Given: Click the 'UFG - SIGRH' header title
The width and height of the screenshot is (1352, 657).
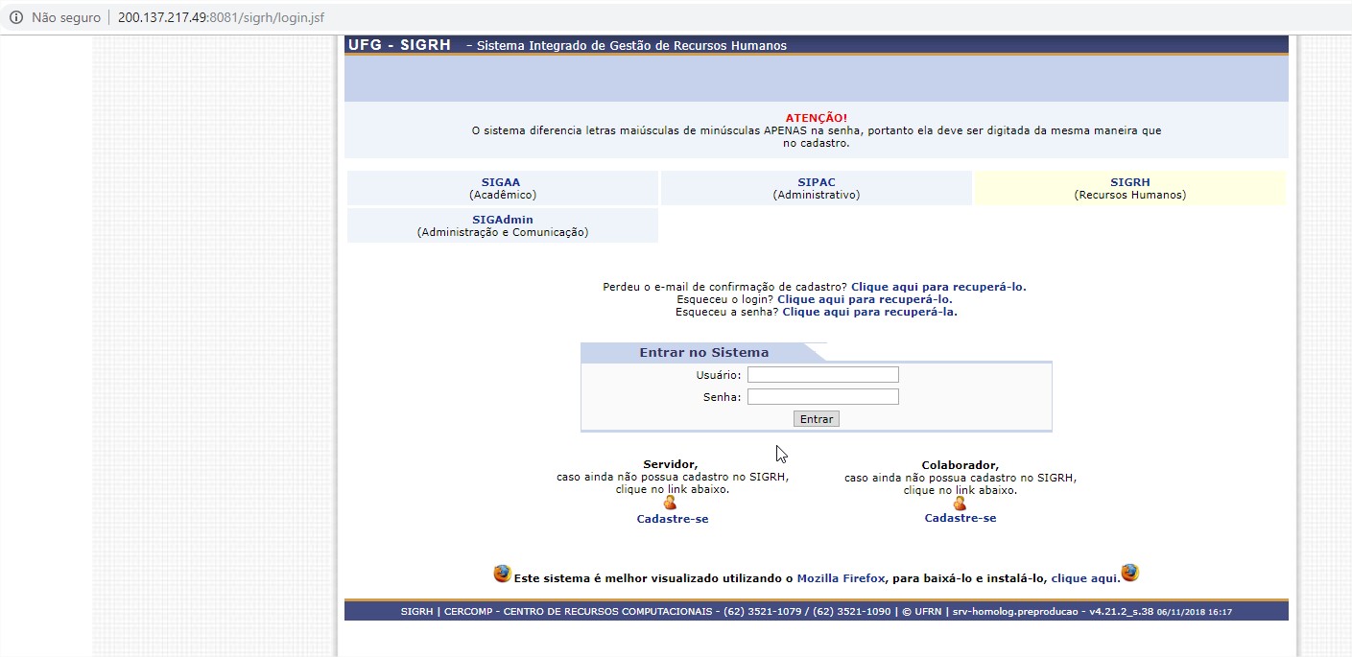Looking at the screenshot, I should 399,45.
